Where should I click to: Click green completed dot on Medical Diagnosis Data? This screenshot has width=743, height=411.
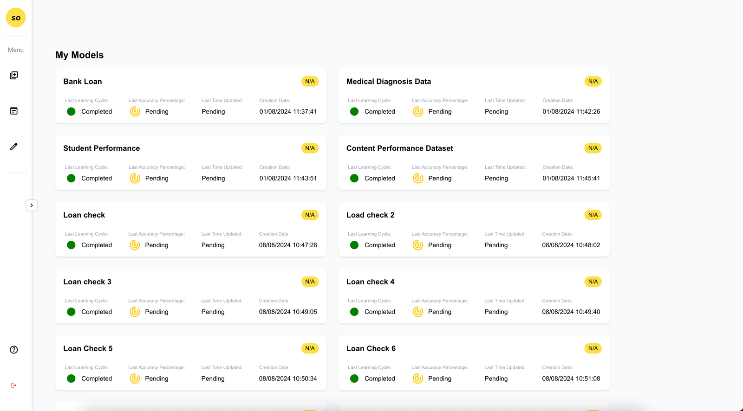(x=354, y=111)
